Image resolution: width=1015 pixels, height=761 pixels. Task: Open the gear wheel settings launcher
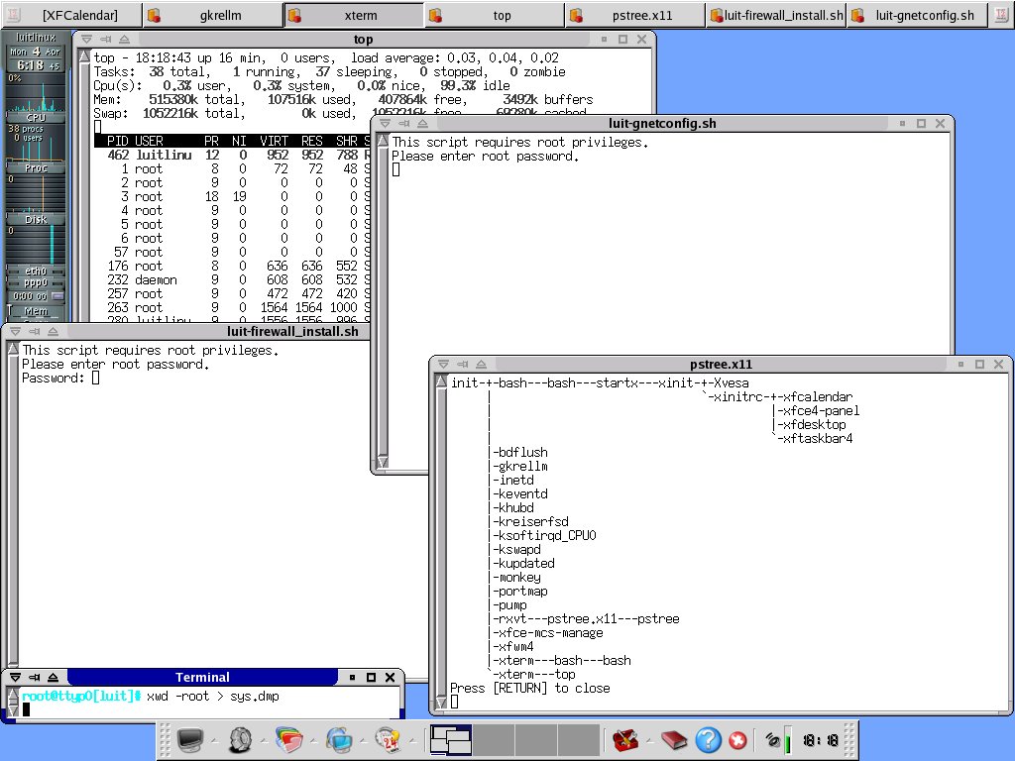pyautogui.click(x=241, y=739)
